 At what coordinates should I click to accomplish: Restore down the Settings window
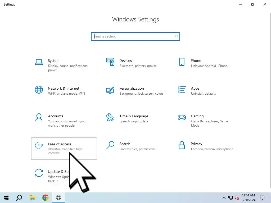click(x=253, y=4)
